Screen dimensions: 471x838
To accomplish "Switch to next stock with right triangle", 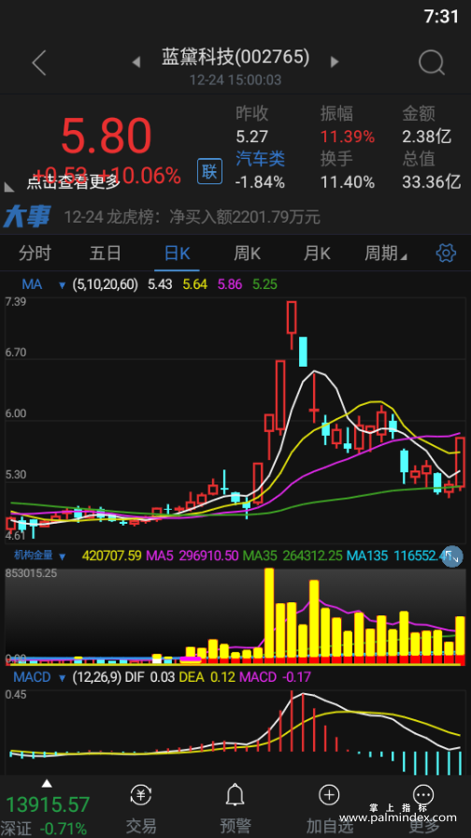I will pos(335,62).
